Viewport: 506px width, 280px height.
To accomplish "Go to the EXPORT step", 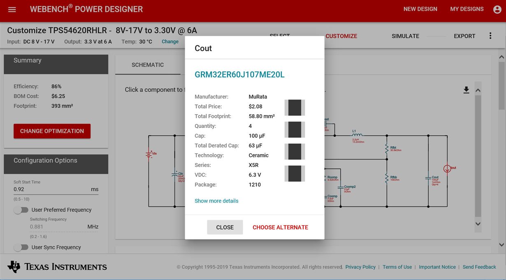I will coord(464,36).
